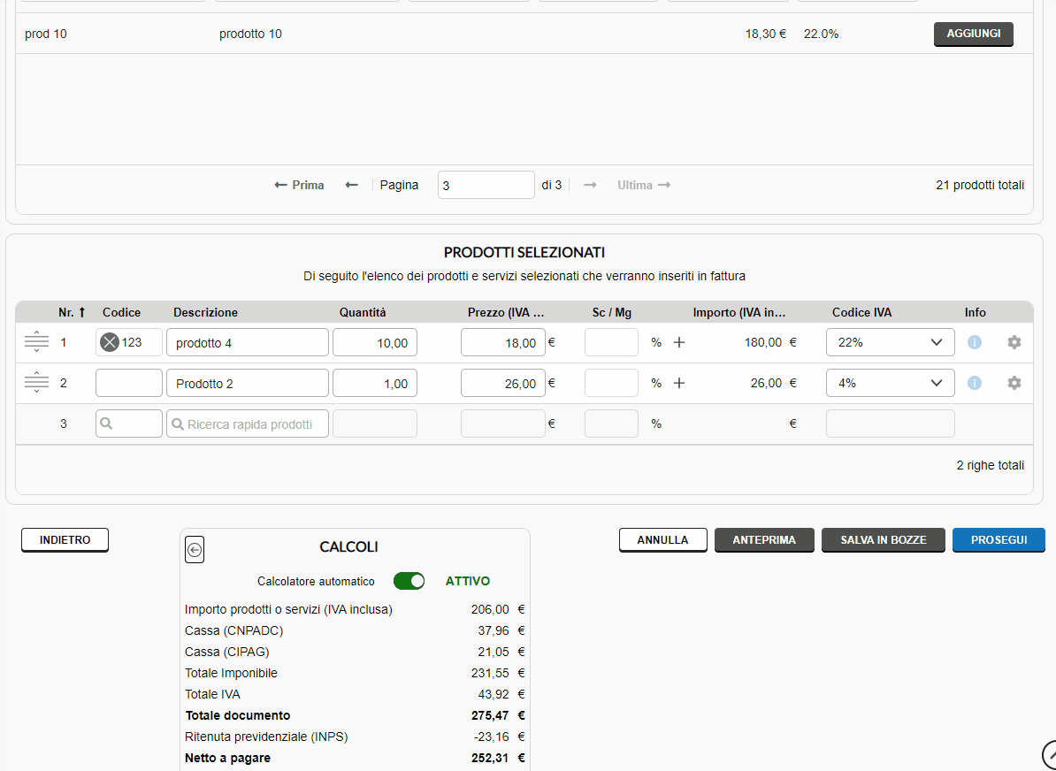
Task: Remove product code 123 with the X icon
Action: (x=109, y=343)
